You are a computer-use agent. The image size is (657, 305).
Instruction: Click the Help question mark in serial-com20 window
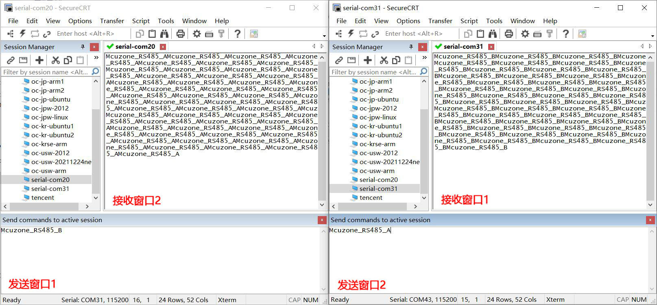238,34
